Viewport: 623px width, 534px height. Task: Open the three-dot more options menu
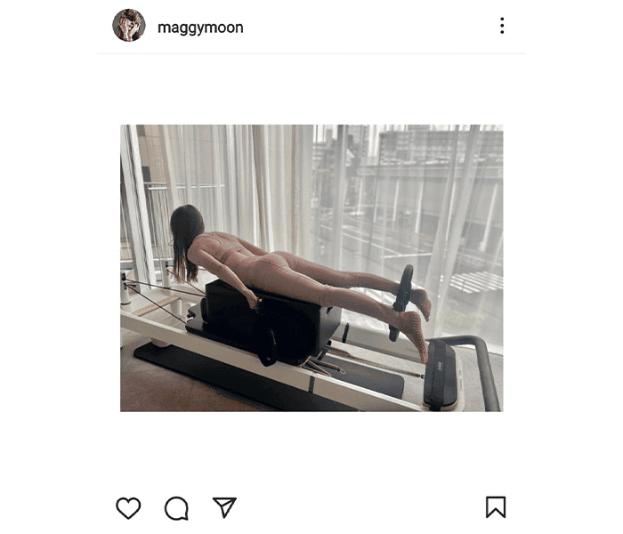point(502,26)
